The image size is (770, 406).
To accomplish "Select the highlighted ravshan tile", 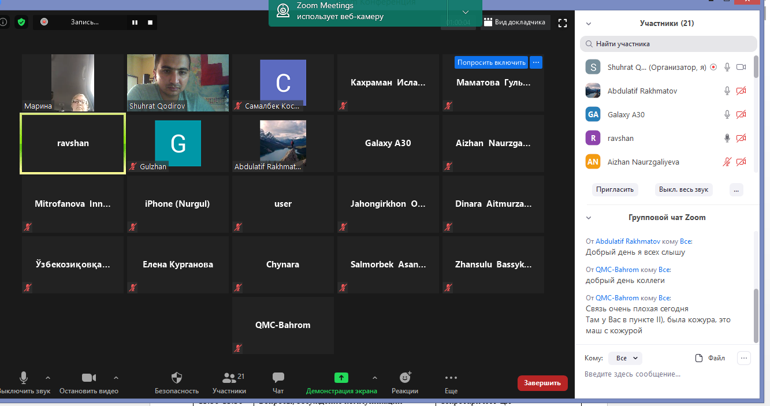I will pyautogui.click(x=73, y=143).
